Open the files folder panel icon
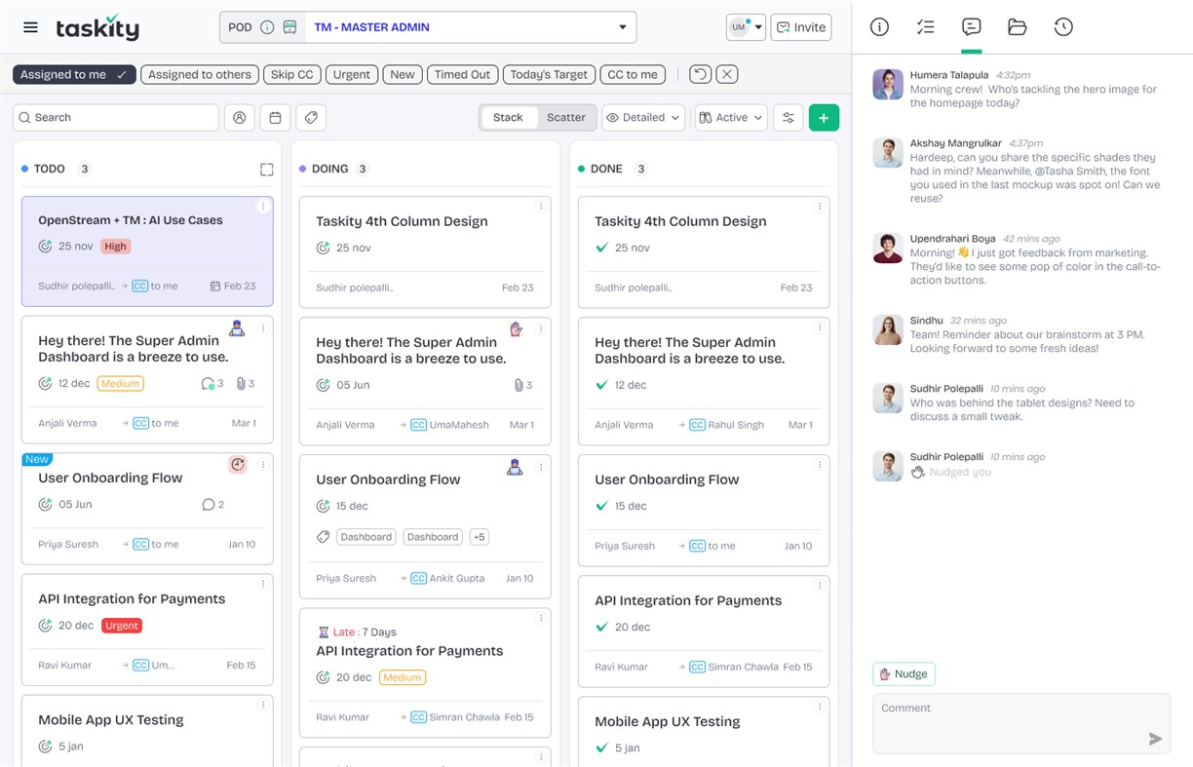The width and height of the screenshot is (1193, 767). 1017,27
